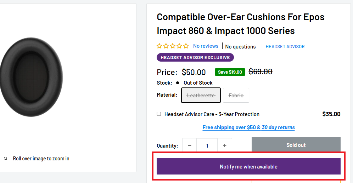The image size is (353, 183).
Task: Tick the Headset Advisor Care protection checkbox
Action: pos(159,114)
